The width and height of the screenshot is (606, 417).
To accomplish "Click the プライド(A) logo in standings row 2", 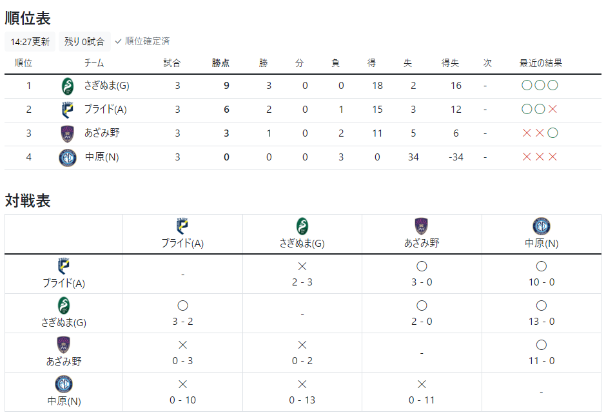I will tap(68, 110).
